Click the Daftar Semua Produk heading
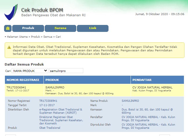The width and height of the screenshot is (188, 136). (x=24, y=64)
